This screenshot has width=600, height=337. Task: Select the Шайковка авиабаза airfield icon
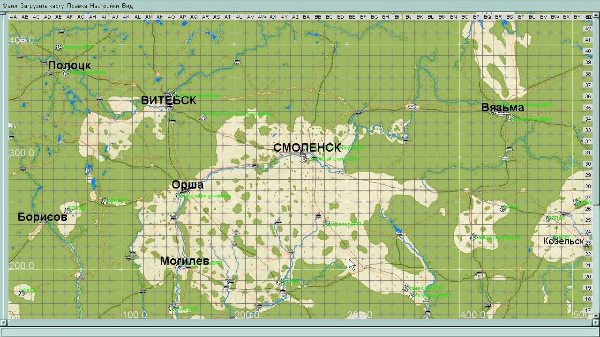click(x=473, y=237)
